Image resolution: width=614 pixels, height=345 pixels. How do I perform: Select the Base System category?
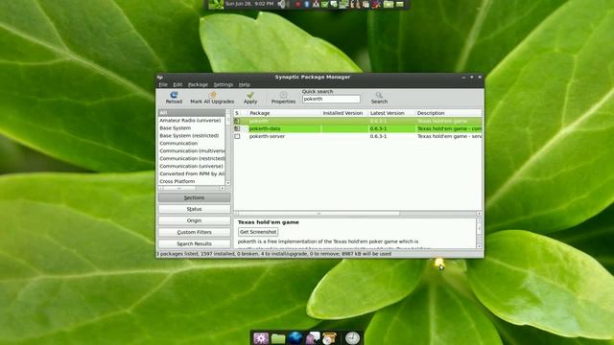coord(192,127)
